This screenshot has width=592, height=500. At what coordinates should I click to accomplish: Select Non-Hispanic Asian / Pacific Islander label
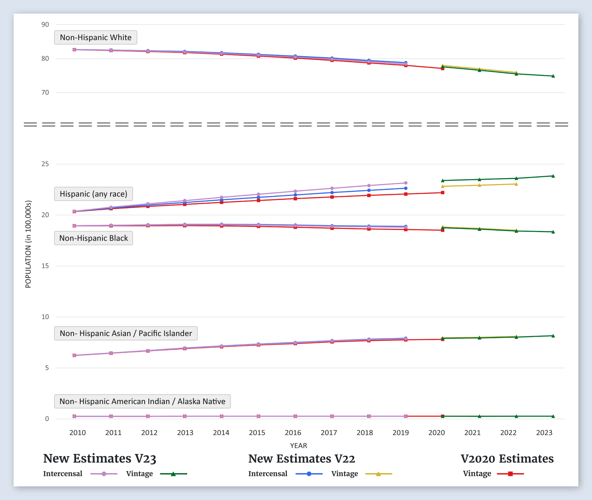pos(126,333)
